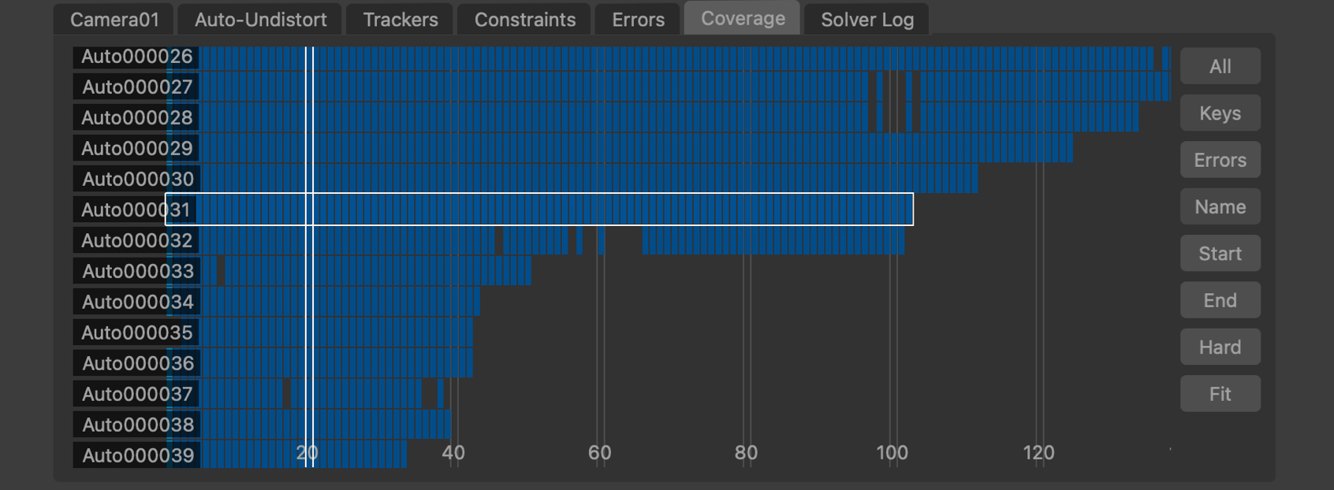Click frame 80 on the timeline ruler
Screen dimensions: 1334x490
[x=746, y=453]
